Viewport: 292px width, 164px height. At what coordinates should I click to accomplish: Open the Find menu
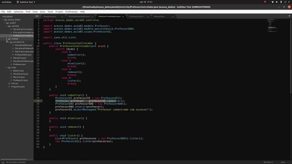click(28, 11)
